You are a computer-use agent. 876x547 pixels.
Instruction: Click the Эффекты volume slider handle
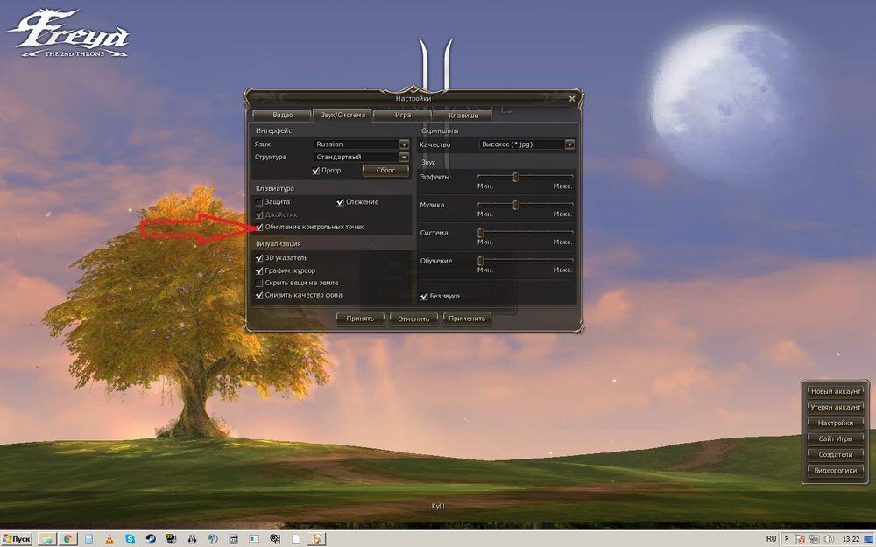click(x=516, y=178)
